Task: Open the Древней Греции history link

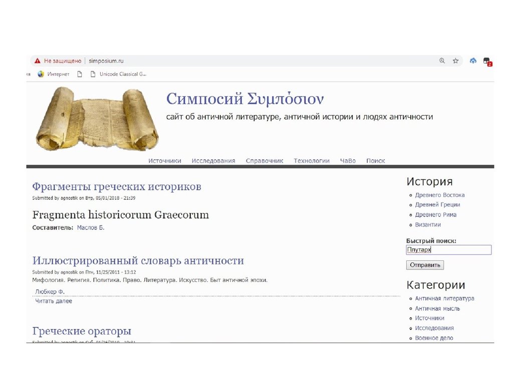Action: point(437,204)
